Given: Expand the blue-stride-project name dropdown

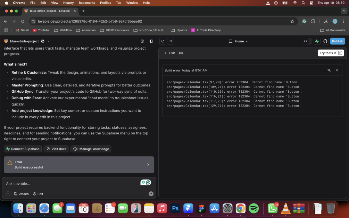Looking at the screenshot, I should [48, 41].
